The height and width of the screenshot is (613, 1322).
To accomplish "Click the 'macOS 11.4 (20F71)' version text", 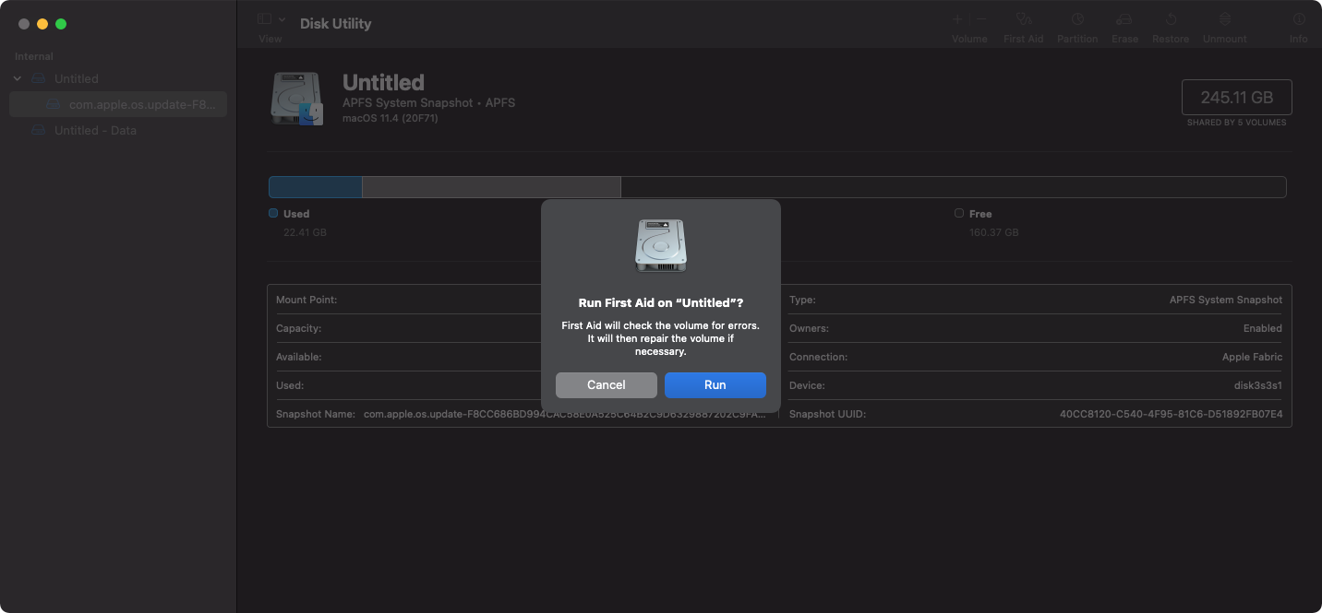I will tap(391, 119).
